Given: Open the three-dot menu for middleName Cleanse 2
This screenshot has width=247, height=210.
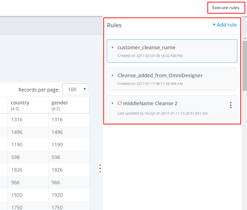Looking at the screenshot, I should pyautogui.click(x=231, y=105).
